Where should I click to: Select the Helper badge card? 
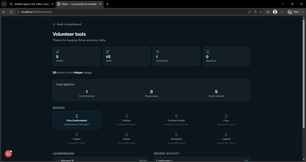tap(77, 138)
